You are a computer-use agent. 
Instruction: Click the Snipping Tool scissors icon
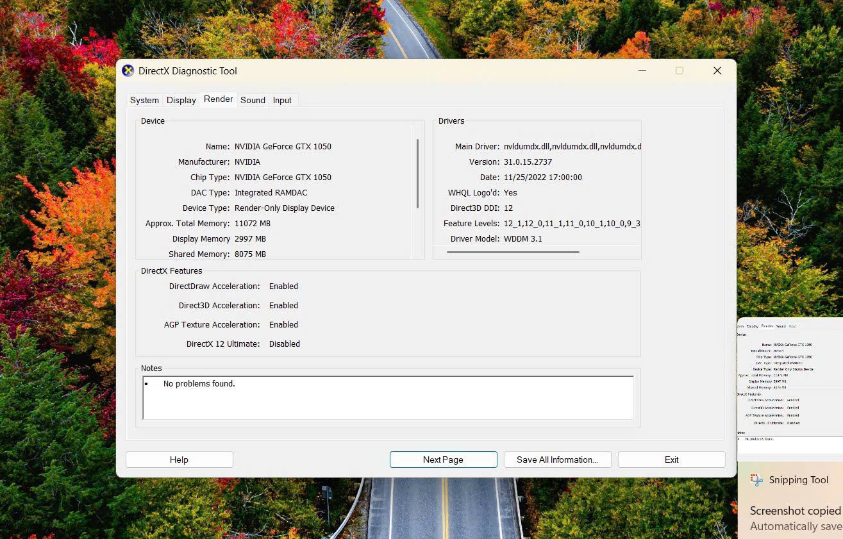pyautogui.click(x=757, y=480)
